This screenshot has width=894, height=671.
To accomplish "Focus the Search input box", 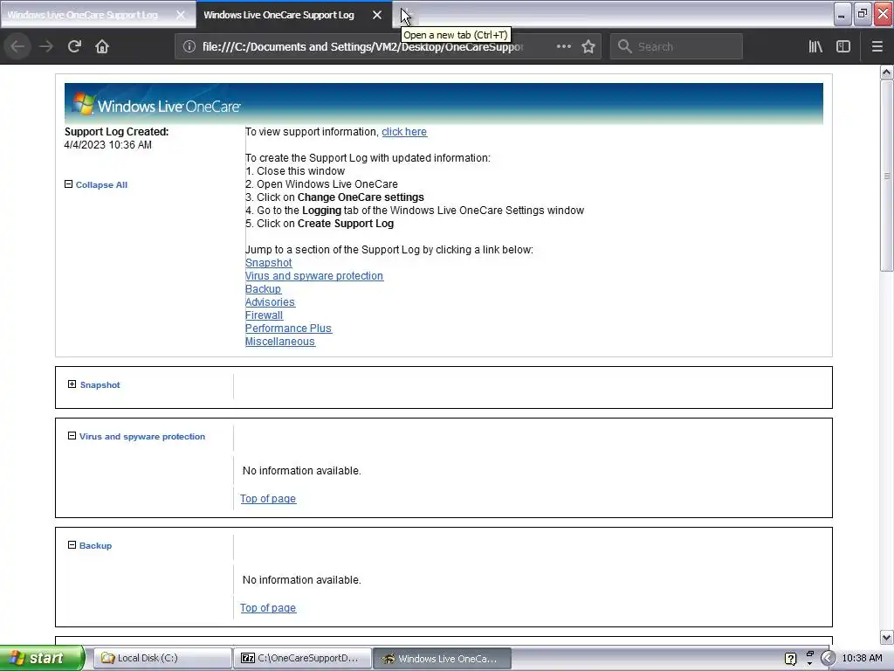I will (x=677, y=46).
